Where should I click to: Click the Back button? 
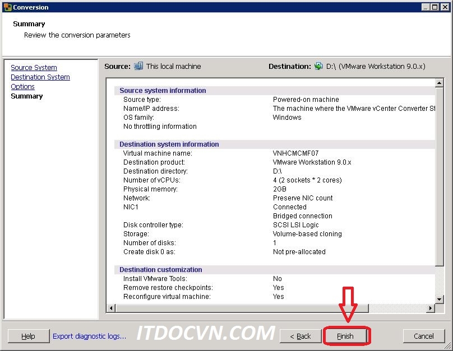(x=300, y=336)
